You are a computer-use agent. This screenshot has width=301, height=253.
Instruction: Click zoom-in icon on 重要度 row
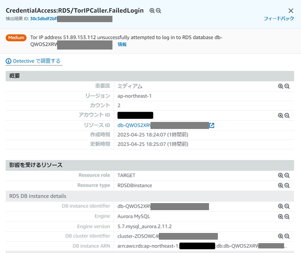click(x=281, y=86)
